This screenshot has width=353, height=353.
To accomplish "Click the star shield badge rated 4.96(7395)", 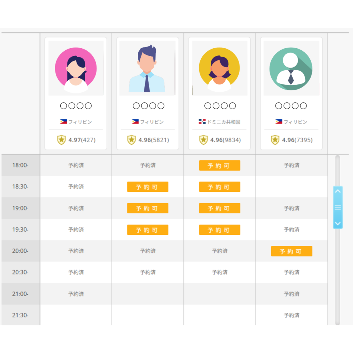I will point(275,140).
